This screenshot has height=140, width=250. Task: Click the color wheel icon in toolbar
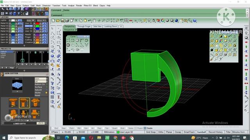pyautogui.click(x=163, y=21)
